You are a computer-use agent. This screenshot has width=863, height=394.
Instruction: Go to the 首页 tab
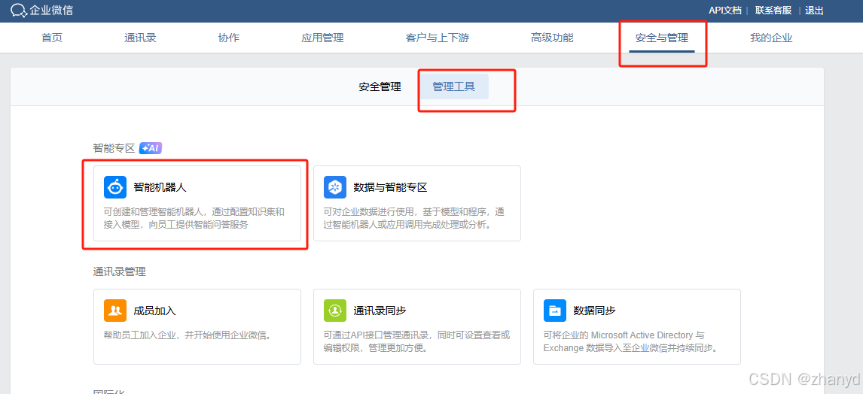click(52, 38)
